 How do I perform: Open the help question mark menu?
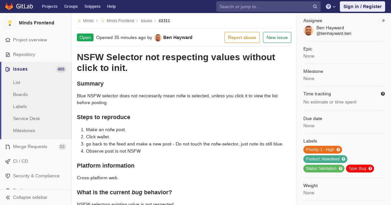(x=331, y=7)
